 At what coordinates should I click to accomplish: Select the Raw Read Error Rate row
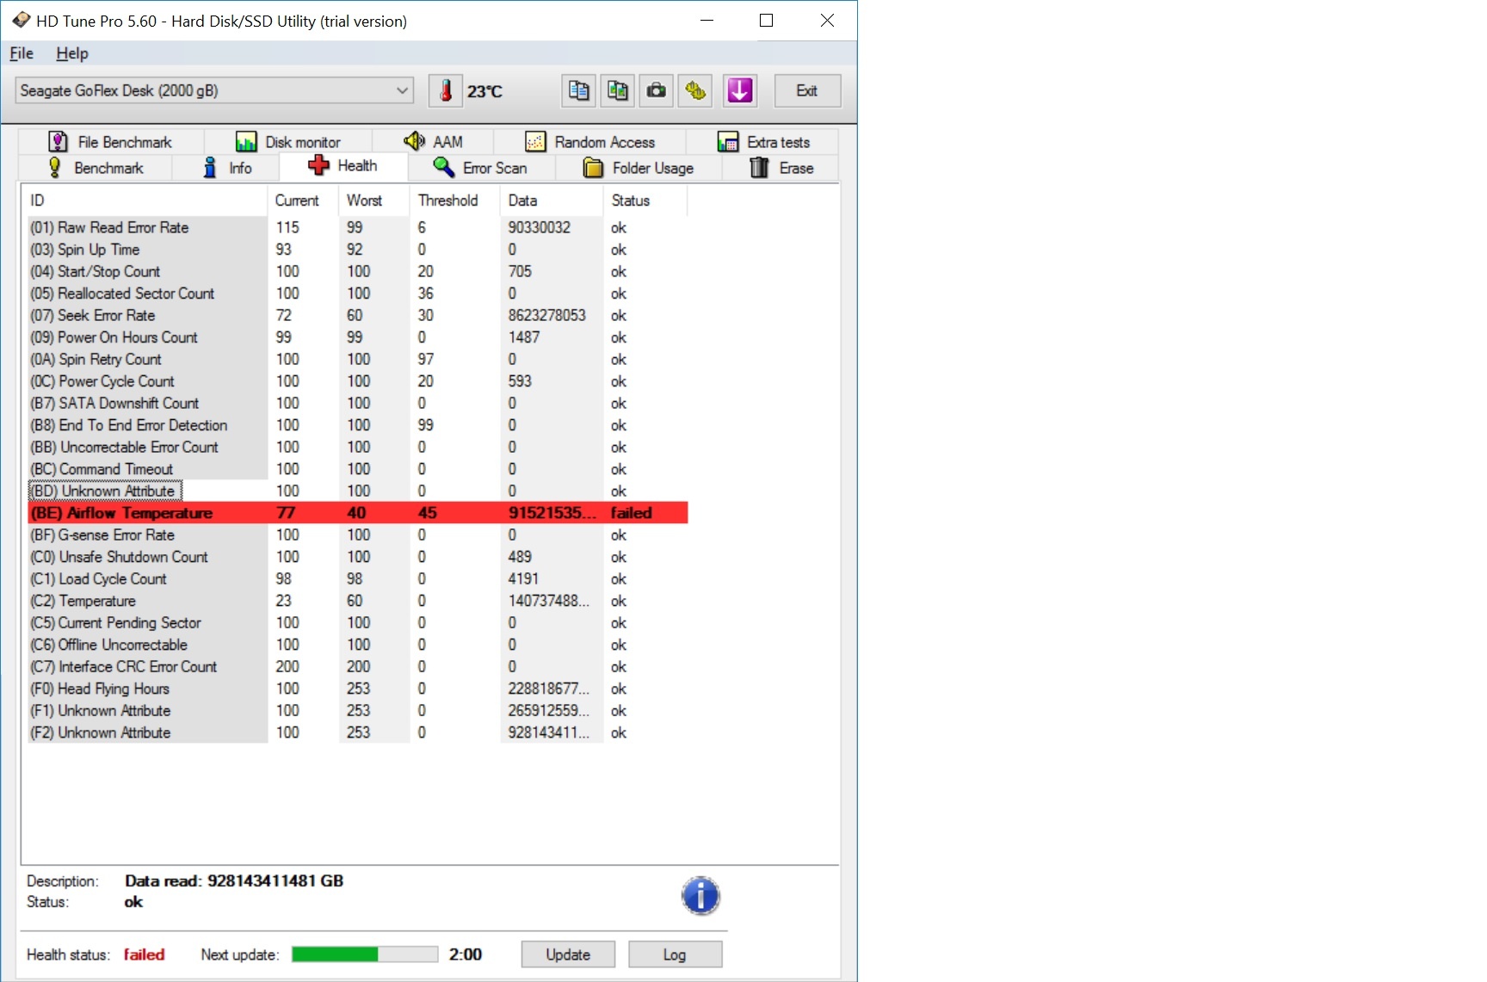coord(358,228)
